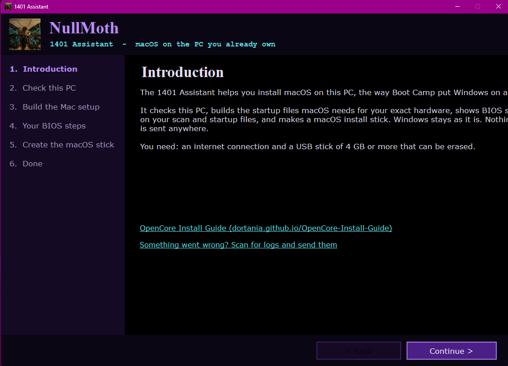Viewport: 508px width, 366px height.
Task: Select the Your BIOS steps item
Action: point(48,126)
